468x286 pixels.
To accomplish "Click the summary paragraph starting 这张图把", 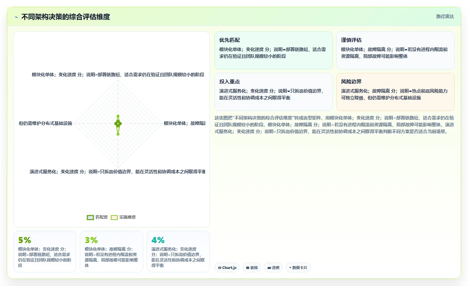I will click(334, 125).
